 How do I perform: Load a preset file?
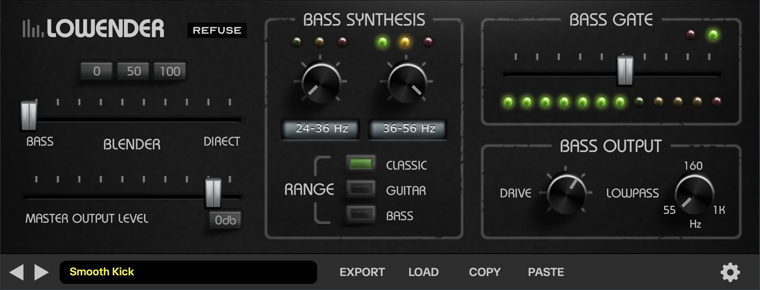click(423, 272)
